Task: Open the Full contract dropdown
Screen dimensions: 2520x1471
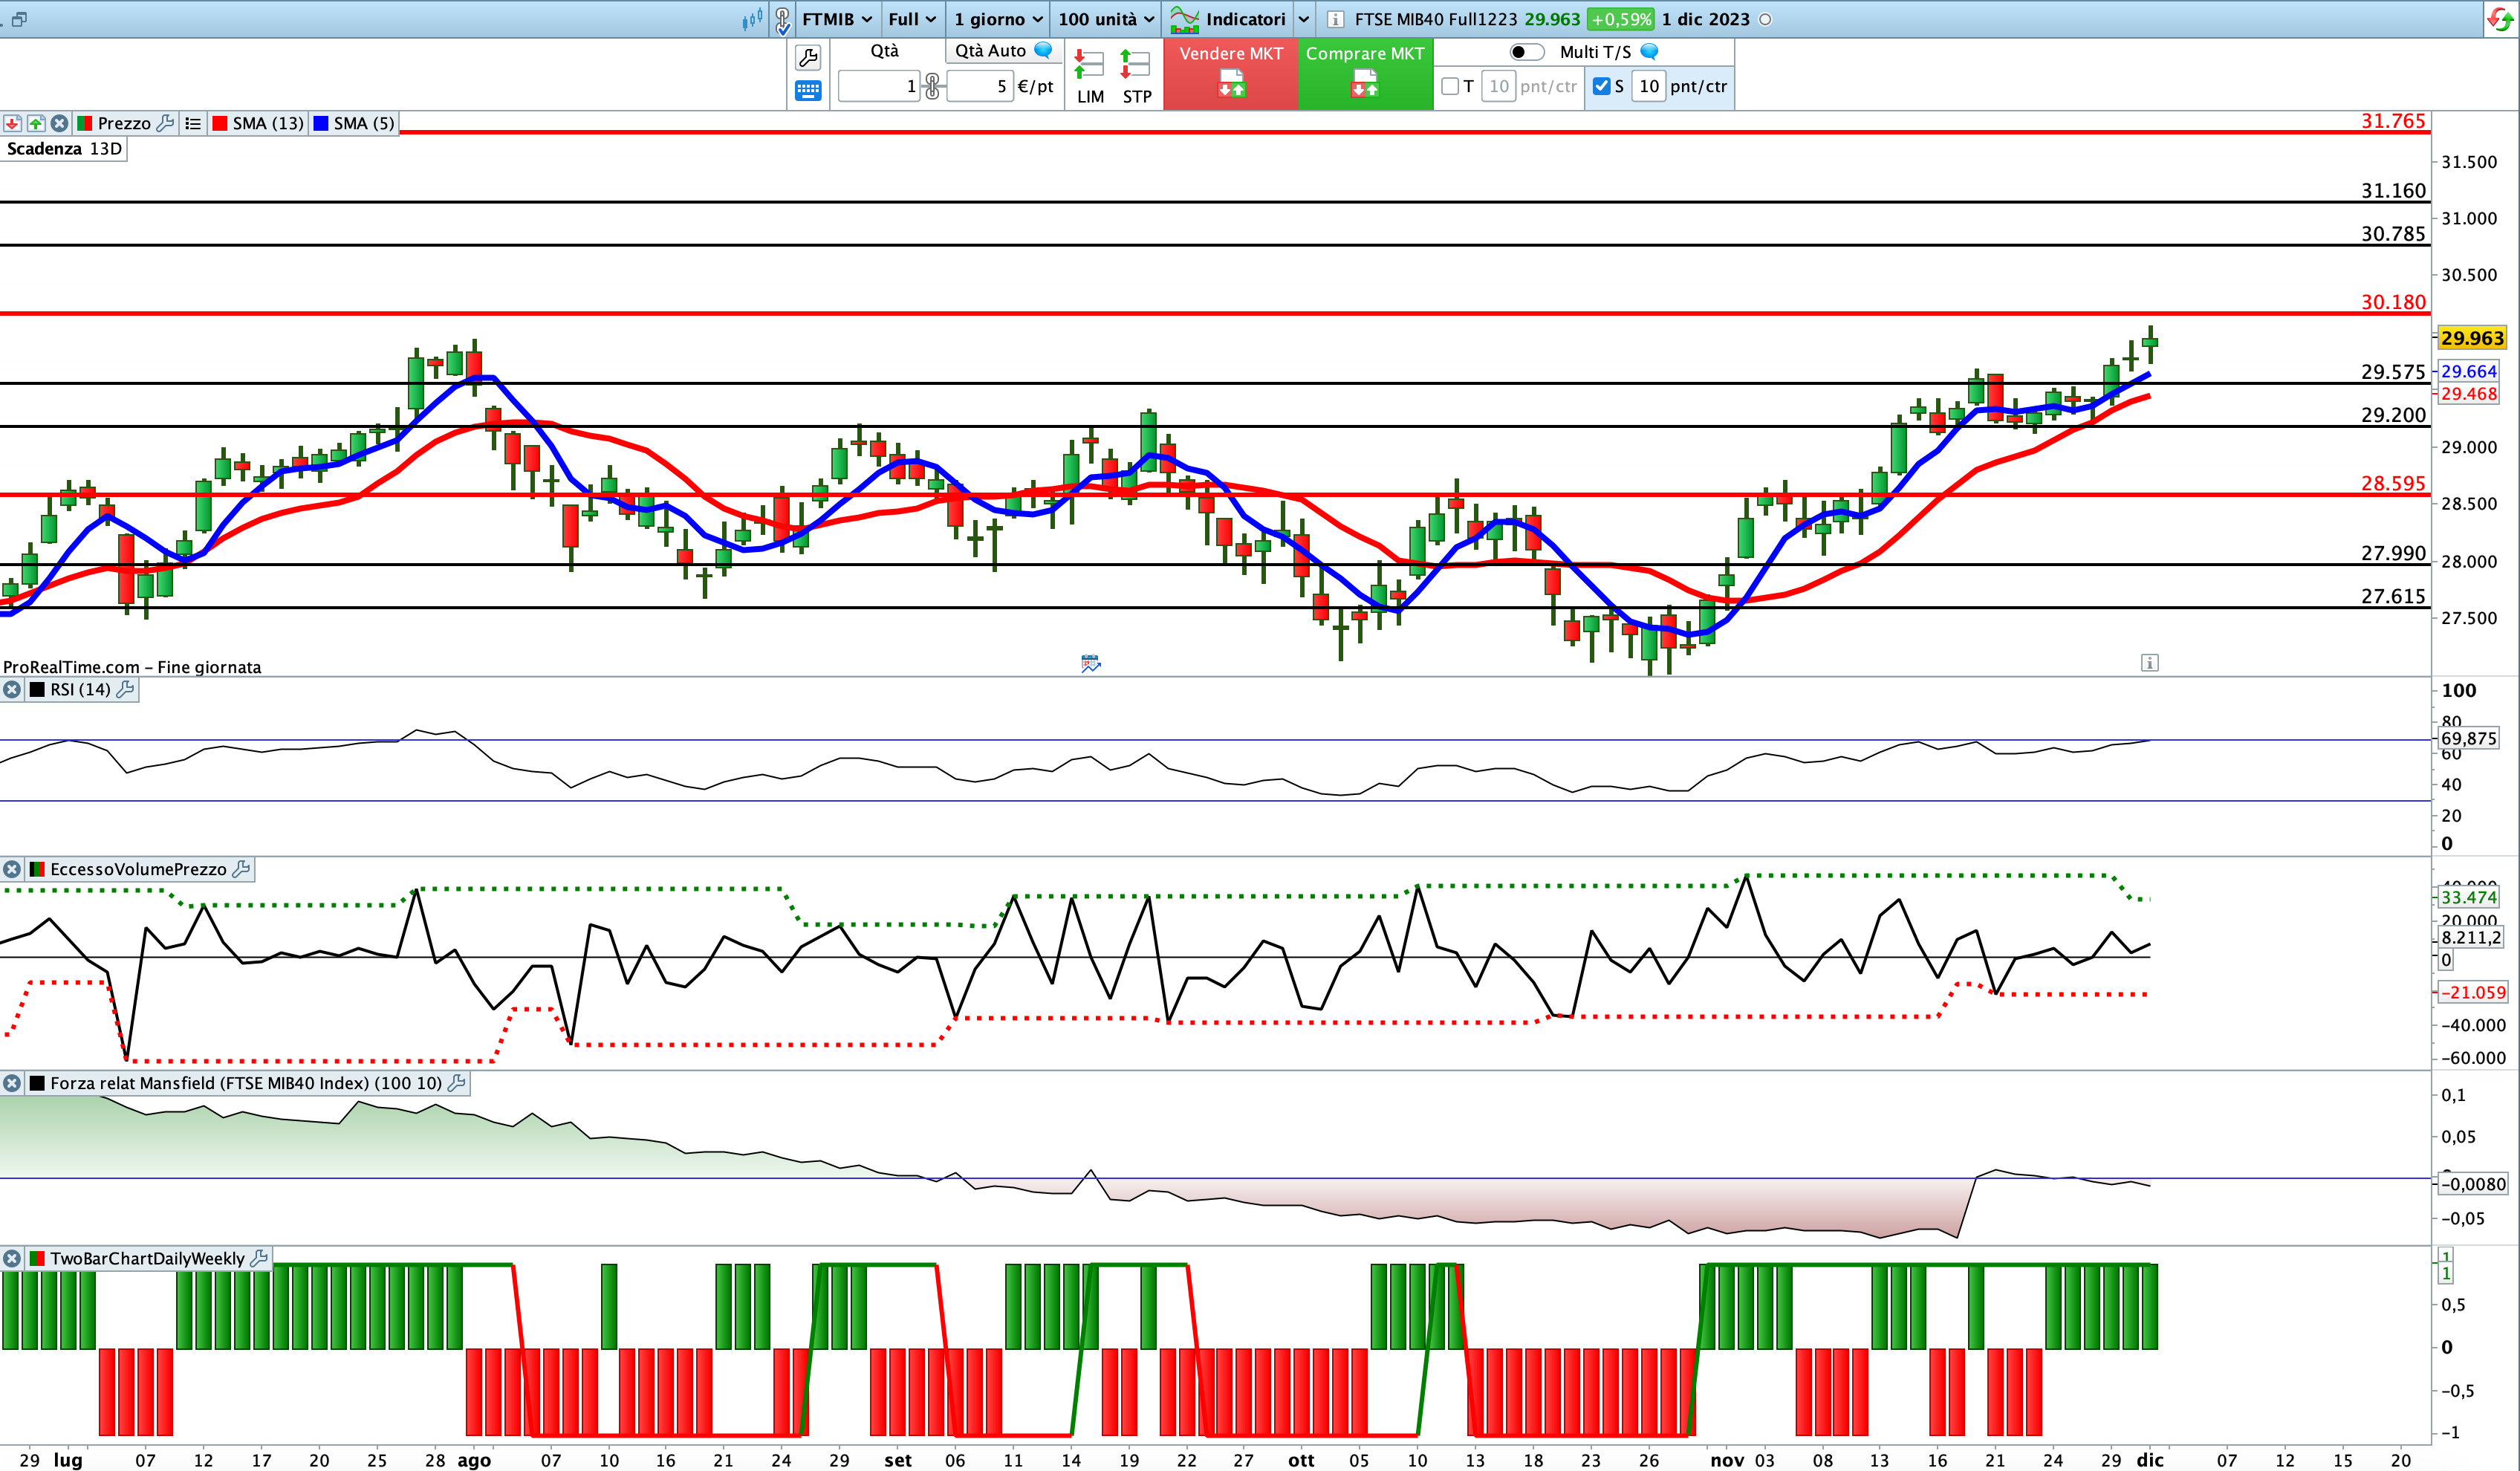Action: click(912, 19)
